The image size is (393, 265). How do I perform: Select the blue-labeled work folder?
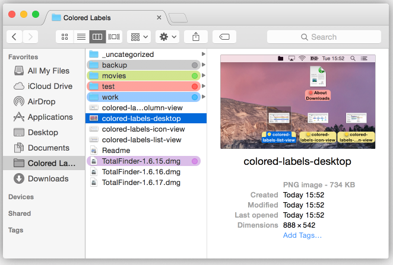pyautogui.click(x=144, y=97)
